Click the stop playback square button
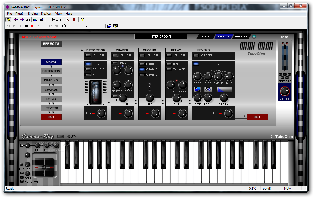This screenshot has width=314, height=198. 26,26
